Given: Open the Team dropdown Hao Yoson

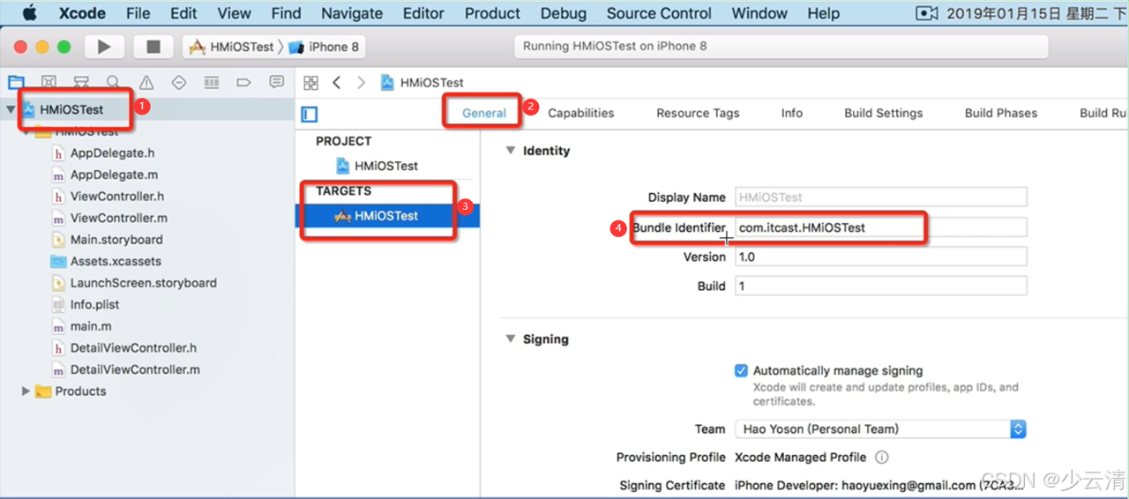Looking at the screenshot, I should pyautogui.click(x=880, y=429).
